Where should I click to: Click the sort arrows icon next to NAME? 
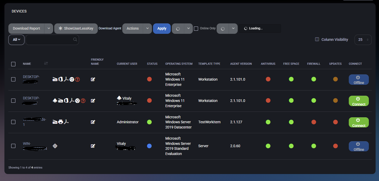tap(46, 63)
